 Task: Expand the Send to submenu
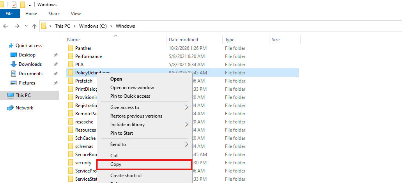[x=144, y=144]
